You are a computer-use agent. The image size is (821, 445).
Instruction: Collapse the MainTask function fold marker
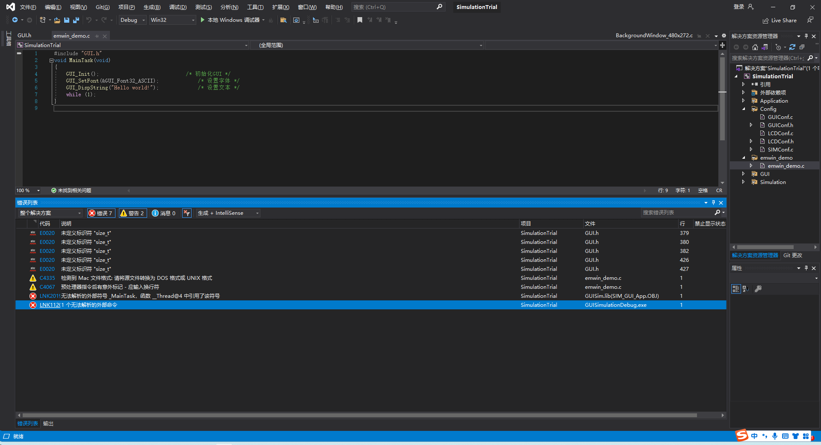(x=51, y=60)
